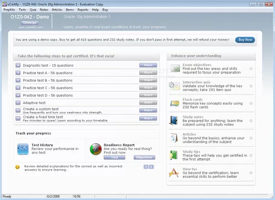Open the Articles menu

point(57,10)
